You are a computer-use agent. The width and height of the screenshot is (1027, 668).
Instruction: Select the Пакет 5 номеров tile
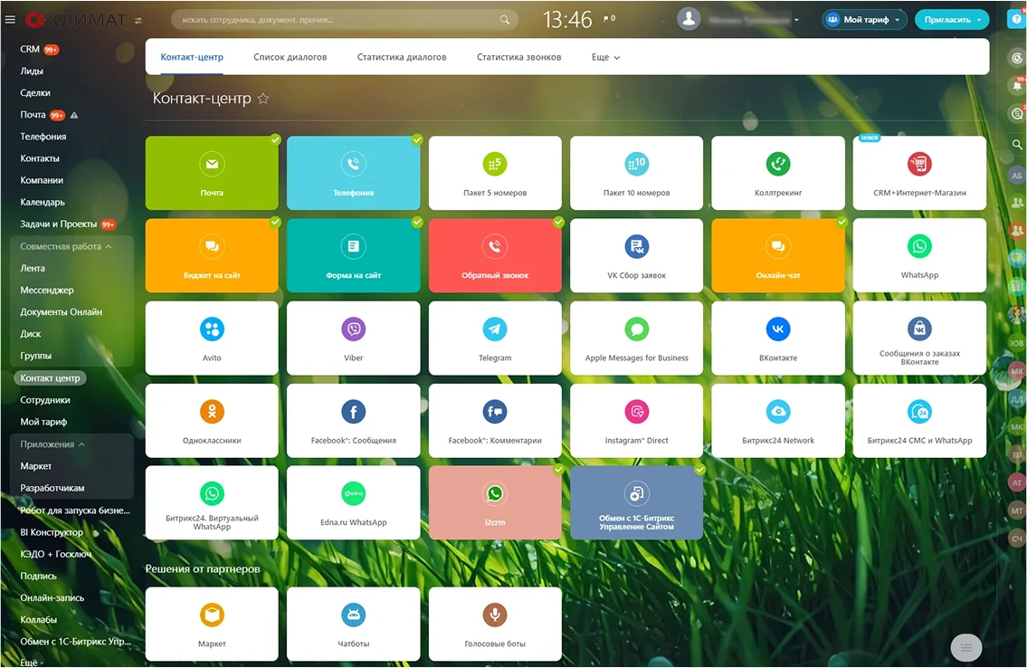click(x=495, y=173)
